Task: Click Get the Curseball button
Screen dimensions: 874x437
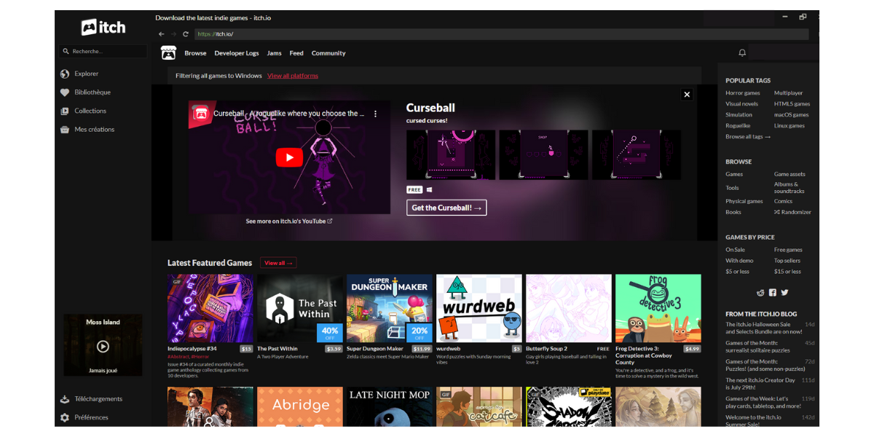Action: click(x=446, y=208)
